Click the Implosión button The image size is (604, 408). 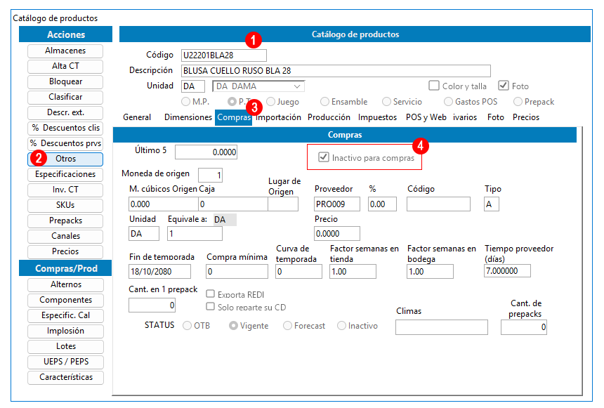pyautogui.click(x=65, y=331)
